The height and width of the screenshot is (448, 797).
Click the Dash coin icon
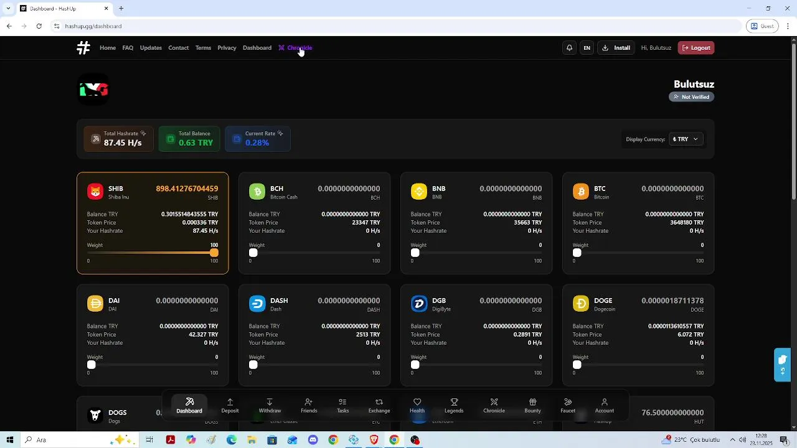(257, 304)
